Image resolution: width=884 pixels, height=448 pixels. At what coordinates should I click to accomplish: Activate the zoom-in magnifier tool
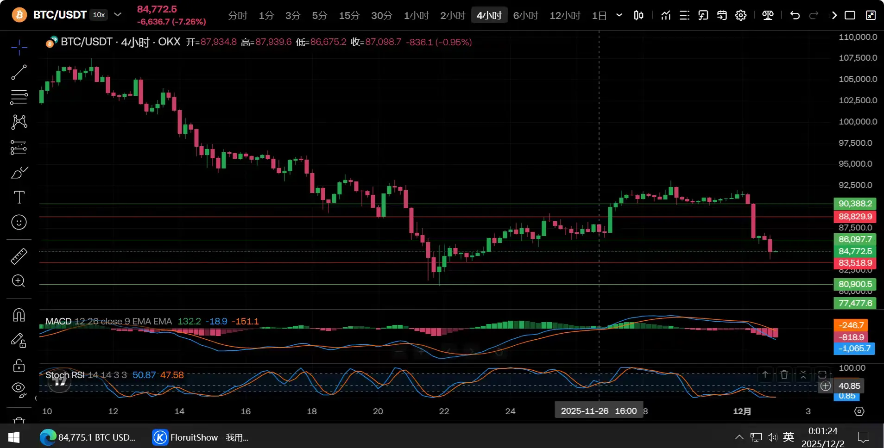point(19,281)
